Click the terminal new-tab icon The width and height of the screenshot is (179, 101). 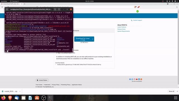(7, 9)
